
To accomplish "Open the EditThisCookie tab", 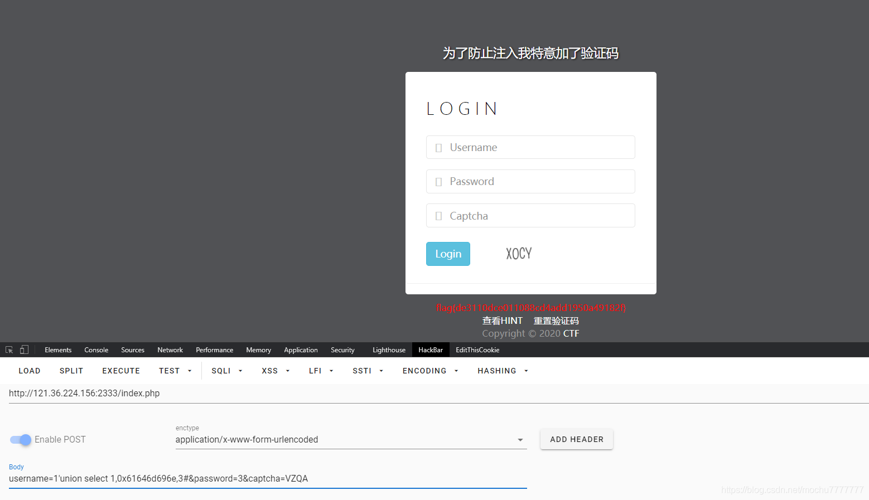I will (477, 350).
